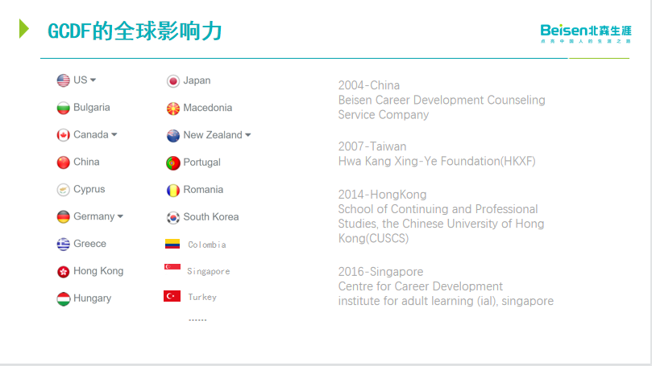Screen dimensions: 652x366
Task: Click the Bulgaria flag icon
Action: (64, 108)
